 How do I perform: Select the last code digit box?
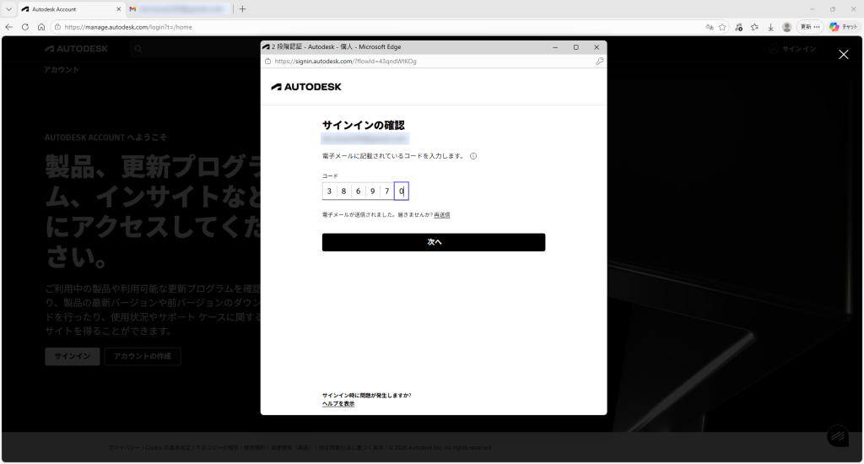click(402, 192)
